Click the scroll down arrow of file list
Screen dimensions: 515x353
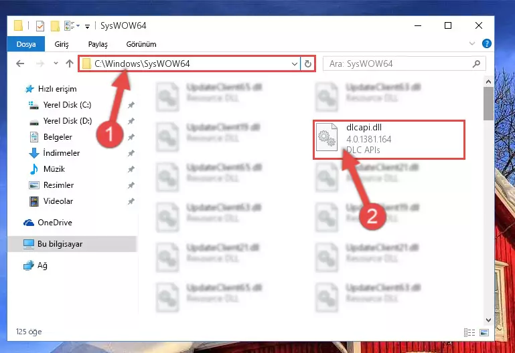488,320
